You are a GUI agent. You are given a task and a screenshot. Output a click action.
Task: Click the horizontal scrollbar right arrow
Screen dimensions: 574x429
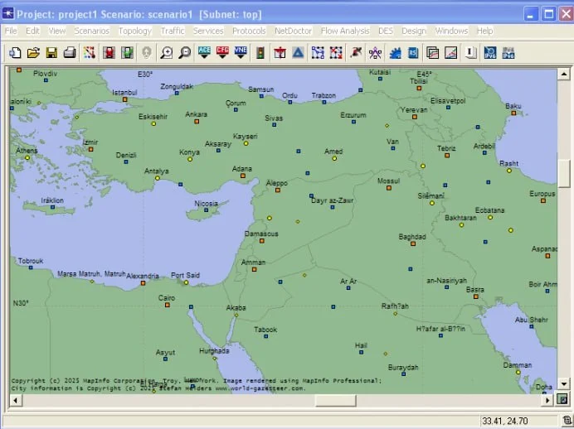(x=547, y=400)
